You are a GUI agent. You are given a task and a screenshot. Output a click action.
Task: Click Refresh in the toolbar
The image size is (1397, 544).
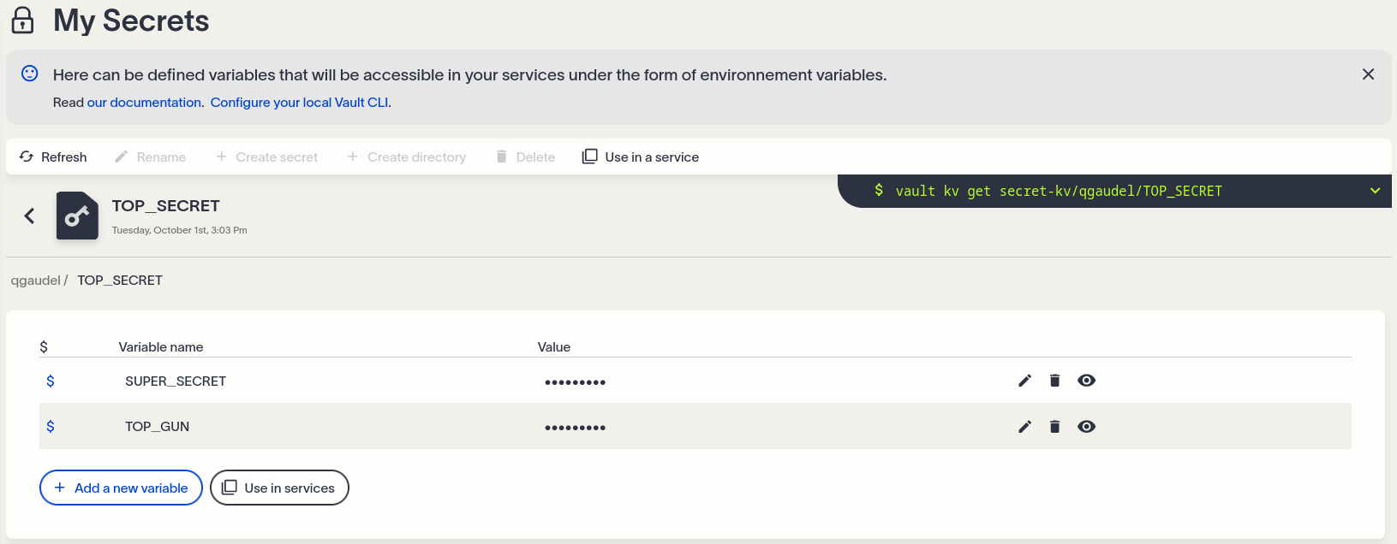click(53, 157)
